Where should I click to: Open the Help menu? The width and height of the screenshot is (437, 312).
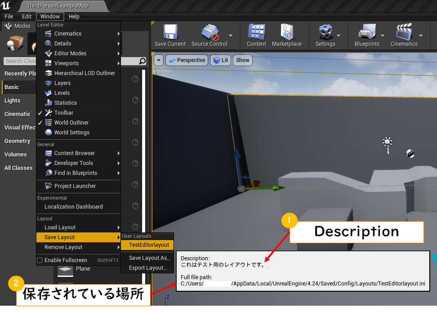[x=74, y=17]
